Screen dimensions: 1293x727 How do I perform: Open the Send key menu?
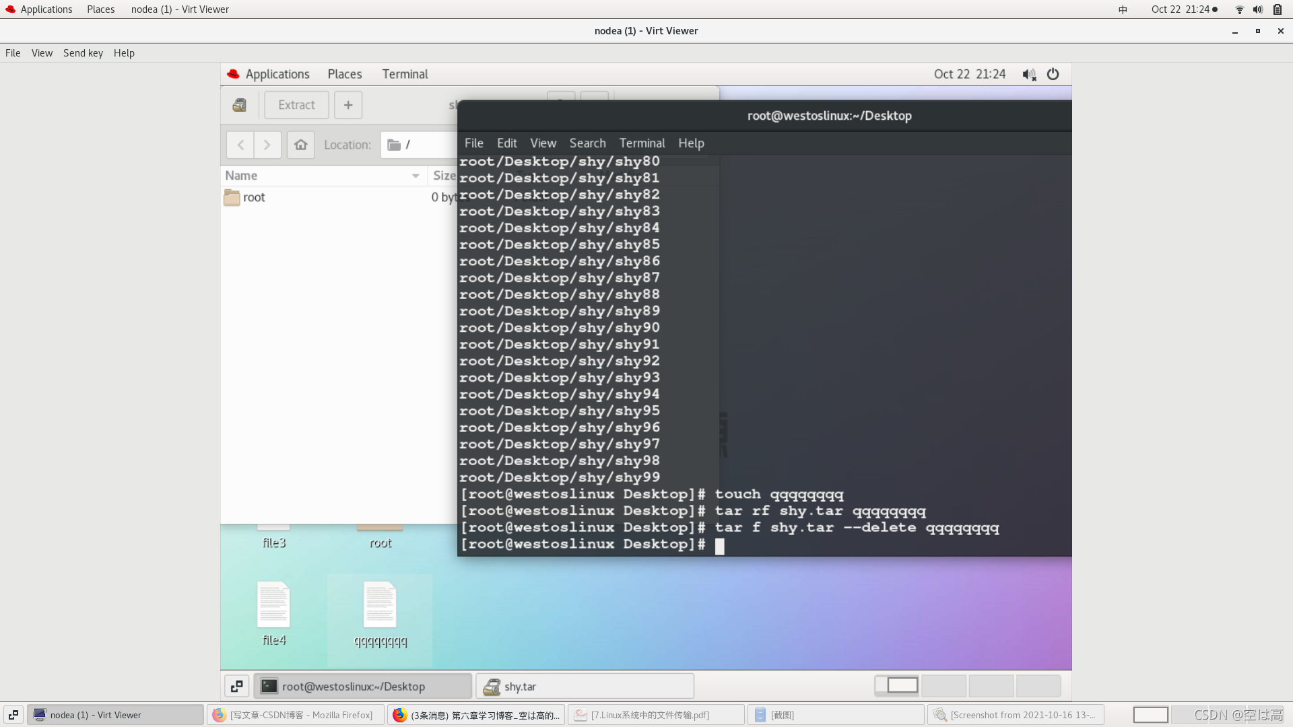(83, 53)
